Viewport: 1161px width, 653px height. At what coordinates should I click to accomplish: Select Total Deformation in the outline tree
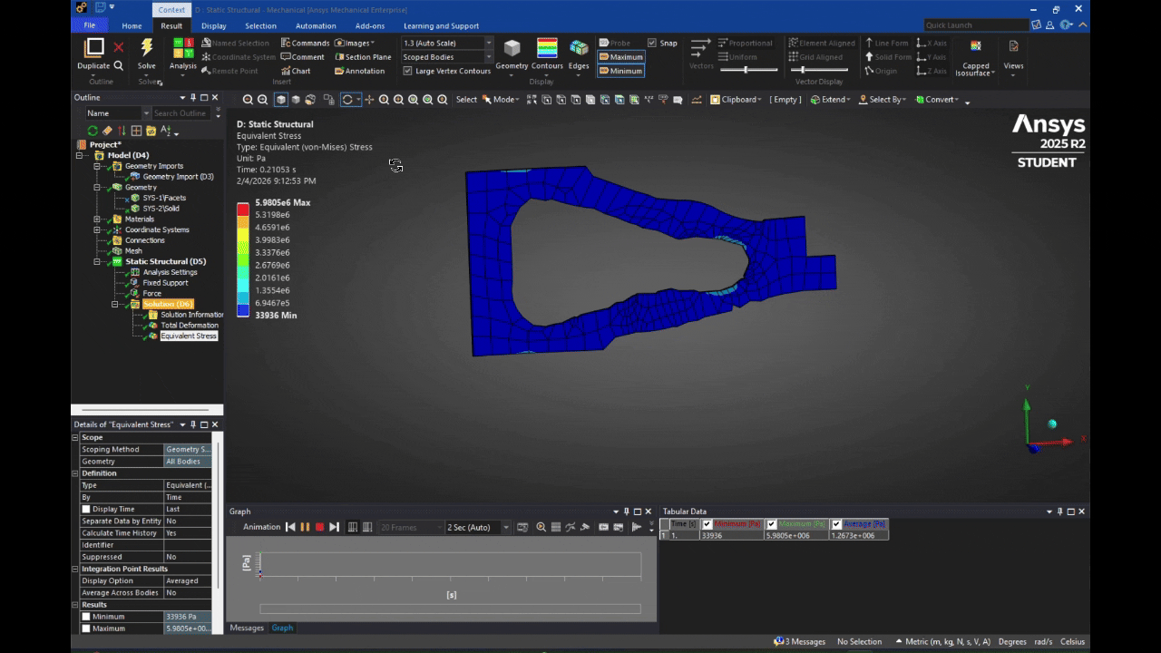click(189, 326)
